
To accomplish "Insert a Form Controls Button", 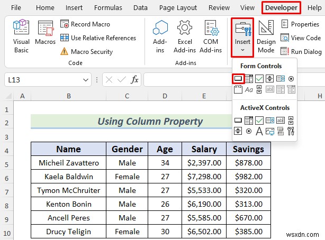I will click(x=238, y=79).
